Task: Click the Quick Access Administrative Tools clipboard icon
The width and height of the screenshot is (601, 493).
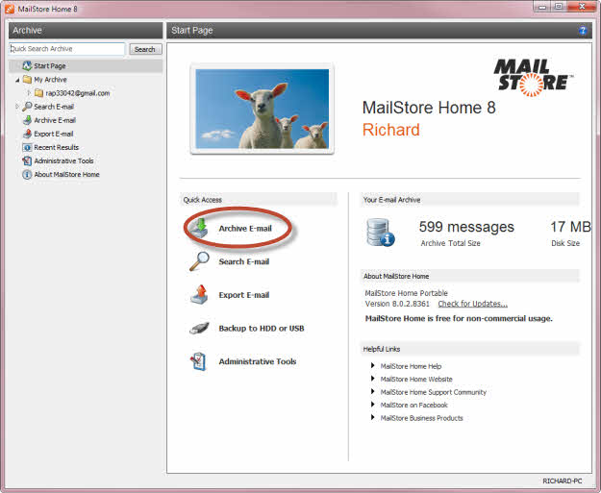Action: pos(198,361)
